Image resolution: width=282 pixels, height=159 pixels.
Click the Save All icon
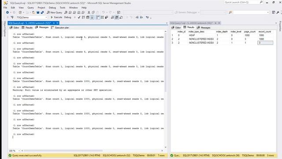(x=42, y=12)
